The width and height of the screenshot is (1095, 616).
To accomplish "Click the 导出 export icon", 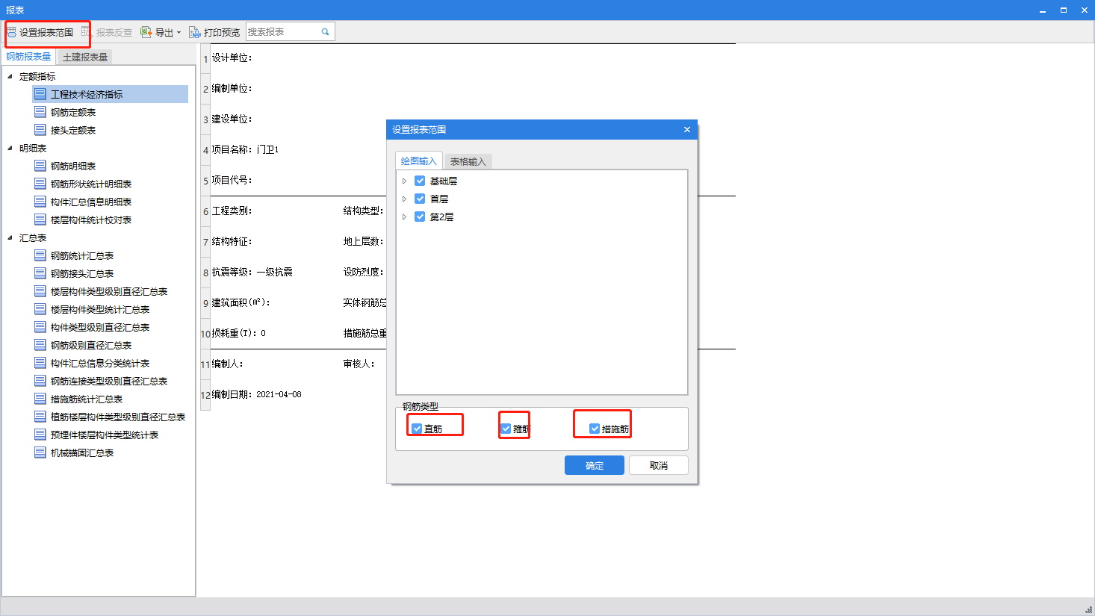I will pyautogui.click(x=146, y=32).
